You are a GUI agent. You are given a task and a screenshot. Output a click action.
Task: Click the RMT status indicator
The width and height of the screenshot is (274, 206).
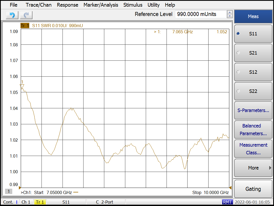coord(227,202)
